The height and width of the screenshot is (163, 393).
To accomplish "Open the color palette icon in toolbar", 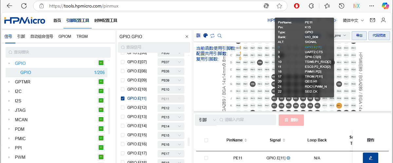I will pyautogui.click(x=205, y=36).
